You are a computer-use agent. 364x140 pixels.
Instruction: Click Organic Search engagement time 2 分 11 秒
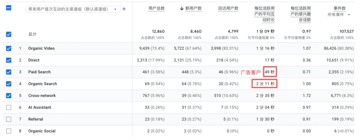[x=266, y=84]
